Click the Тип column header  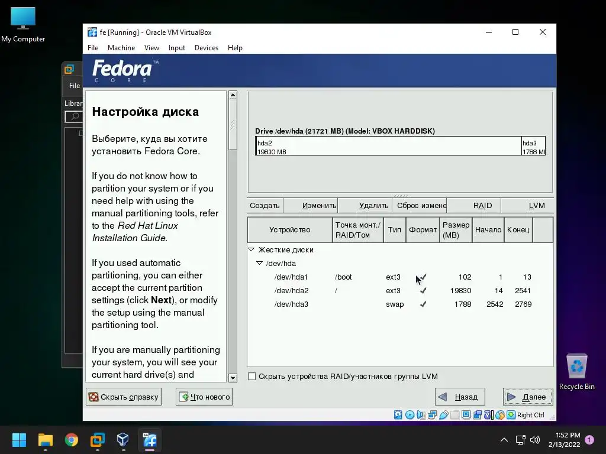395,230
